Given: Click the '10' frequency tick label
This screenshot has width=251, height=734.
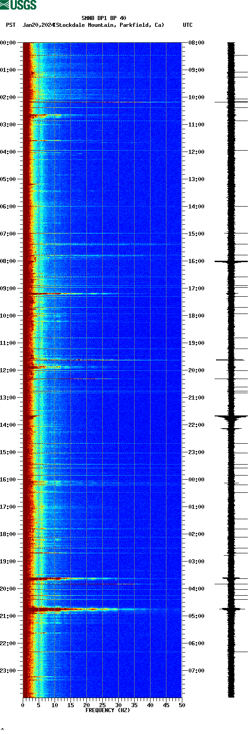Looking at the screenshot, I should [x=55, y=706].
